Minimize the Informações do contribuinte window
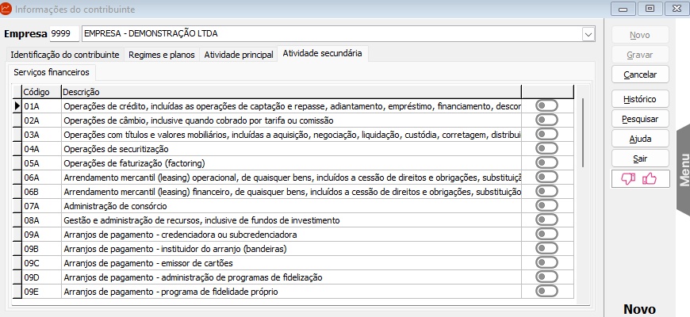The image size is (690, 317). (623, 9)
